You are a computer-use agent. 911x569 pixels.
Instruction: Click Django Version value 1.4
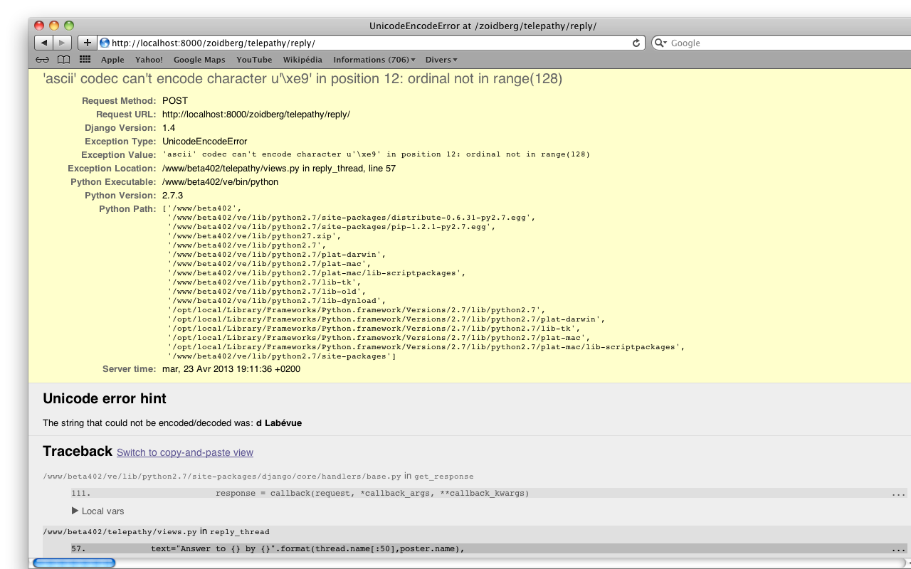pos(169,128)
